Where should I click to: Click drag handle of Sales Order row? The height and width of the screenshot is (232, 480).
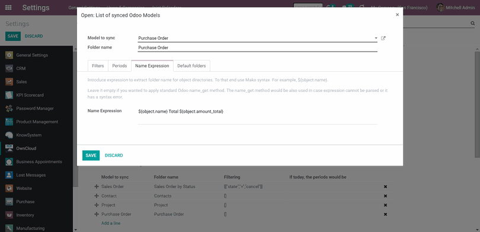(x=97, y=187)
